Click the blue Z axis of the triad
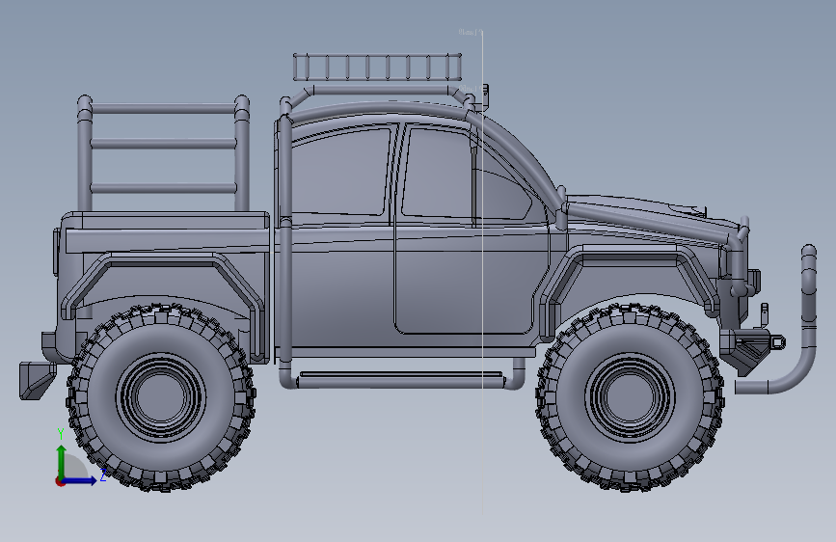Screen dimensions: 836x542 pos(80,480)
